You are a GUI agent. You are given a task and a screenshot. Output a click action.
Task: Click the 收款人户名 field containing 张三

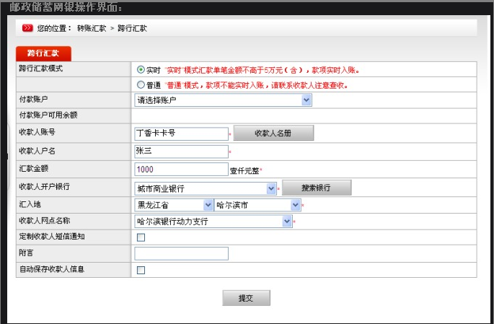[x=181, y=152]
